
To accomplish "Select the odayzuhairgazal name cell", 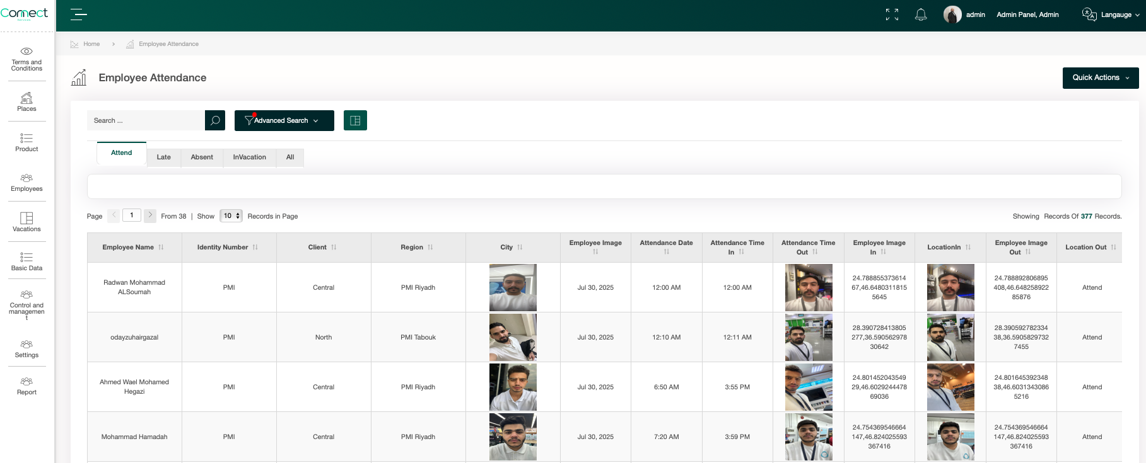I will 134,337.
